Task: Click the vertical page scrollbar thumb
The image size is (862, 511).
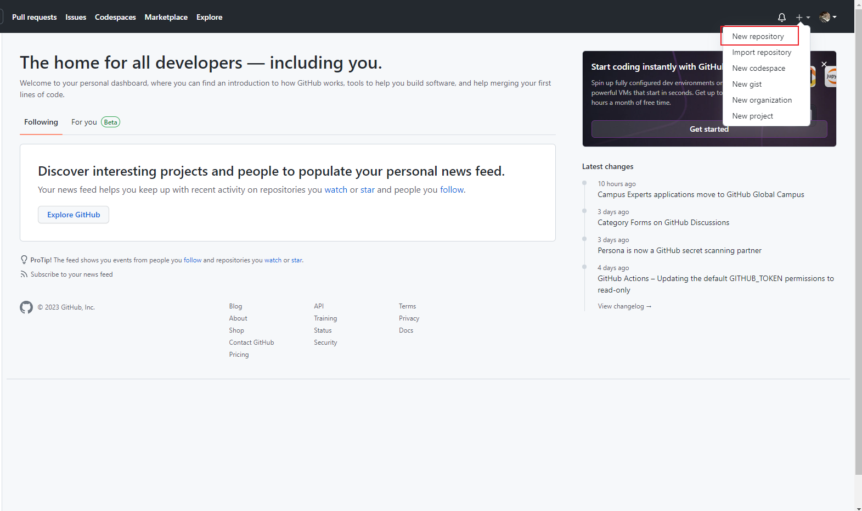Action: [858, 242]
